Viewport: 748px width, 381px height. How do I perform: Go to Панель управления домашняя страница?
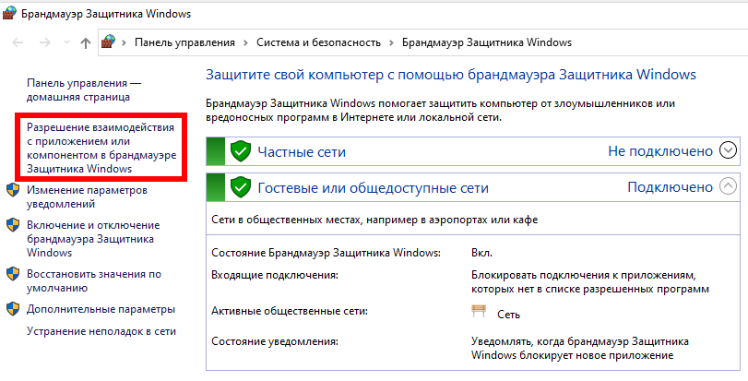click(x=84, y=89)
